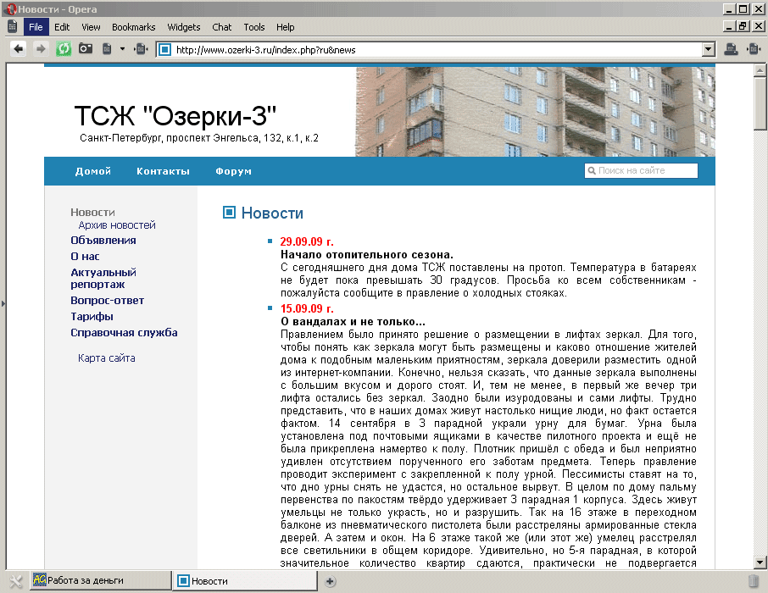
Task: Open the "Карта сайта" link
Action: 106,358
